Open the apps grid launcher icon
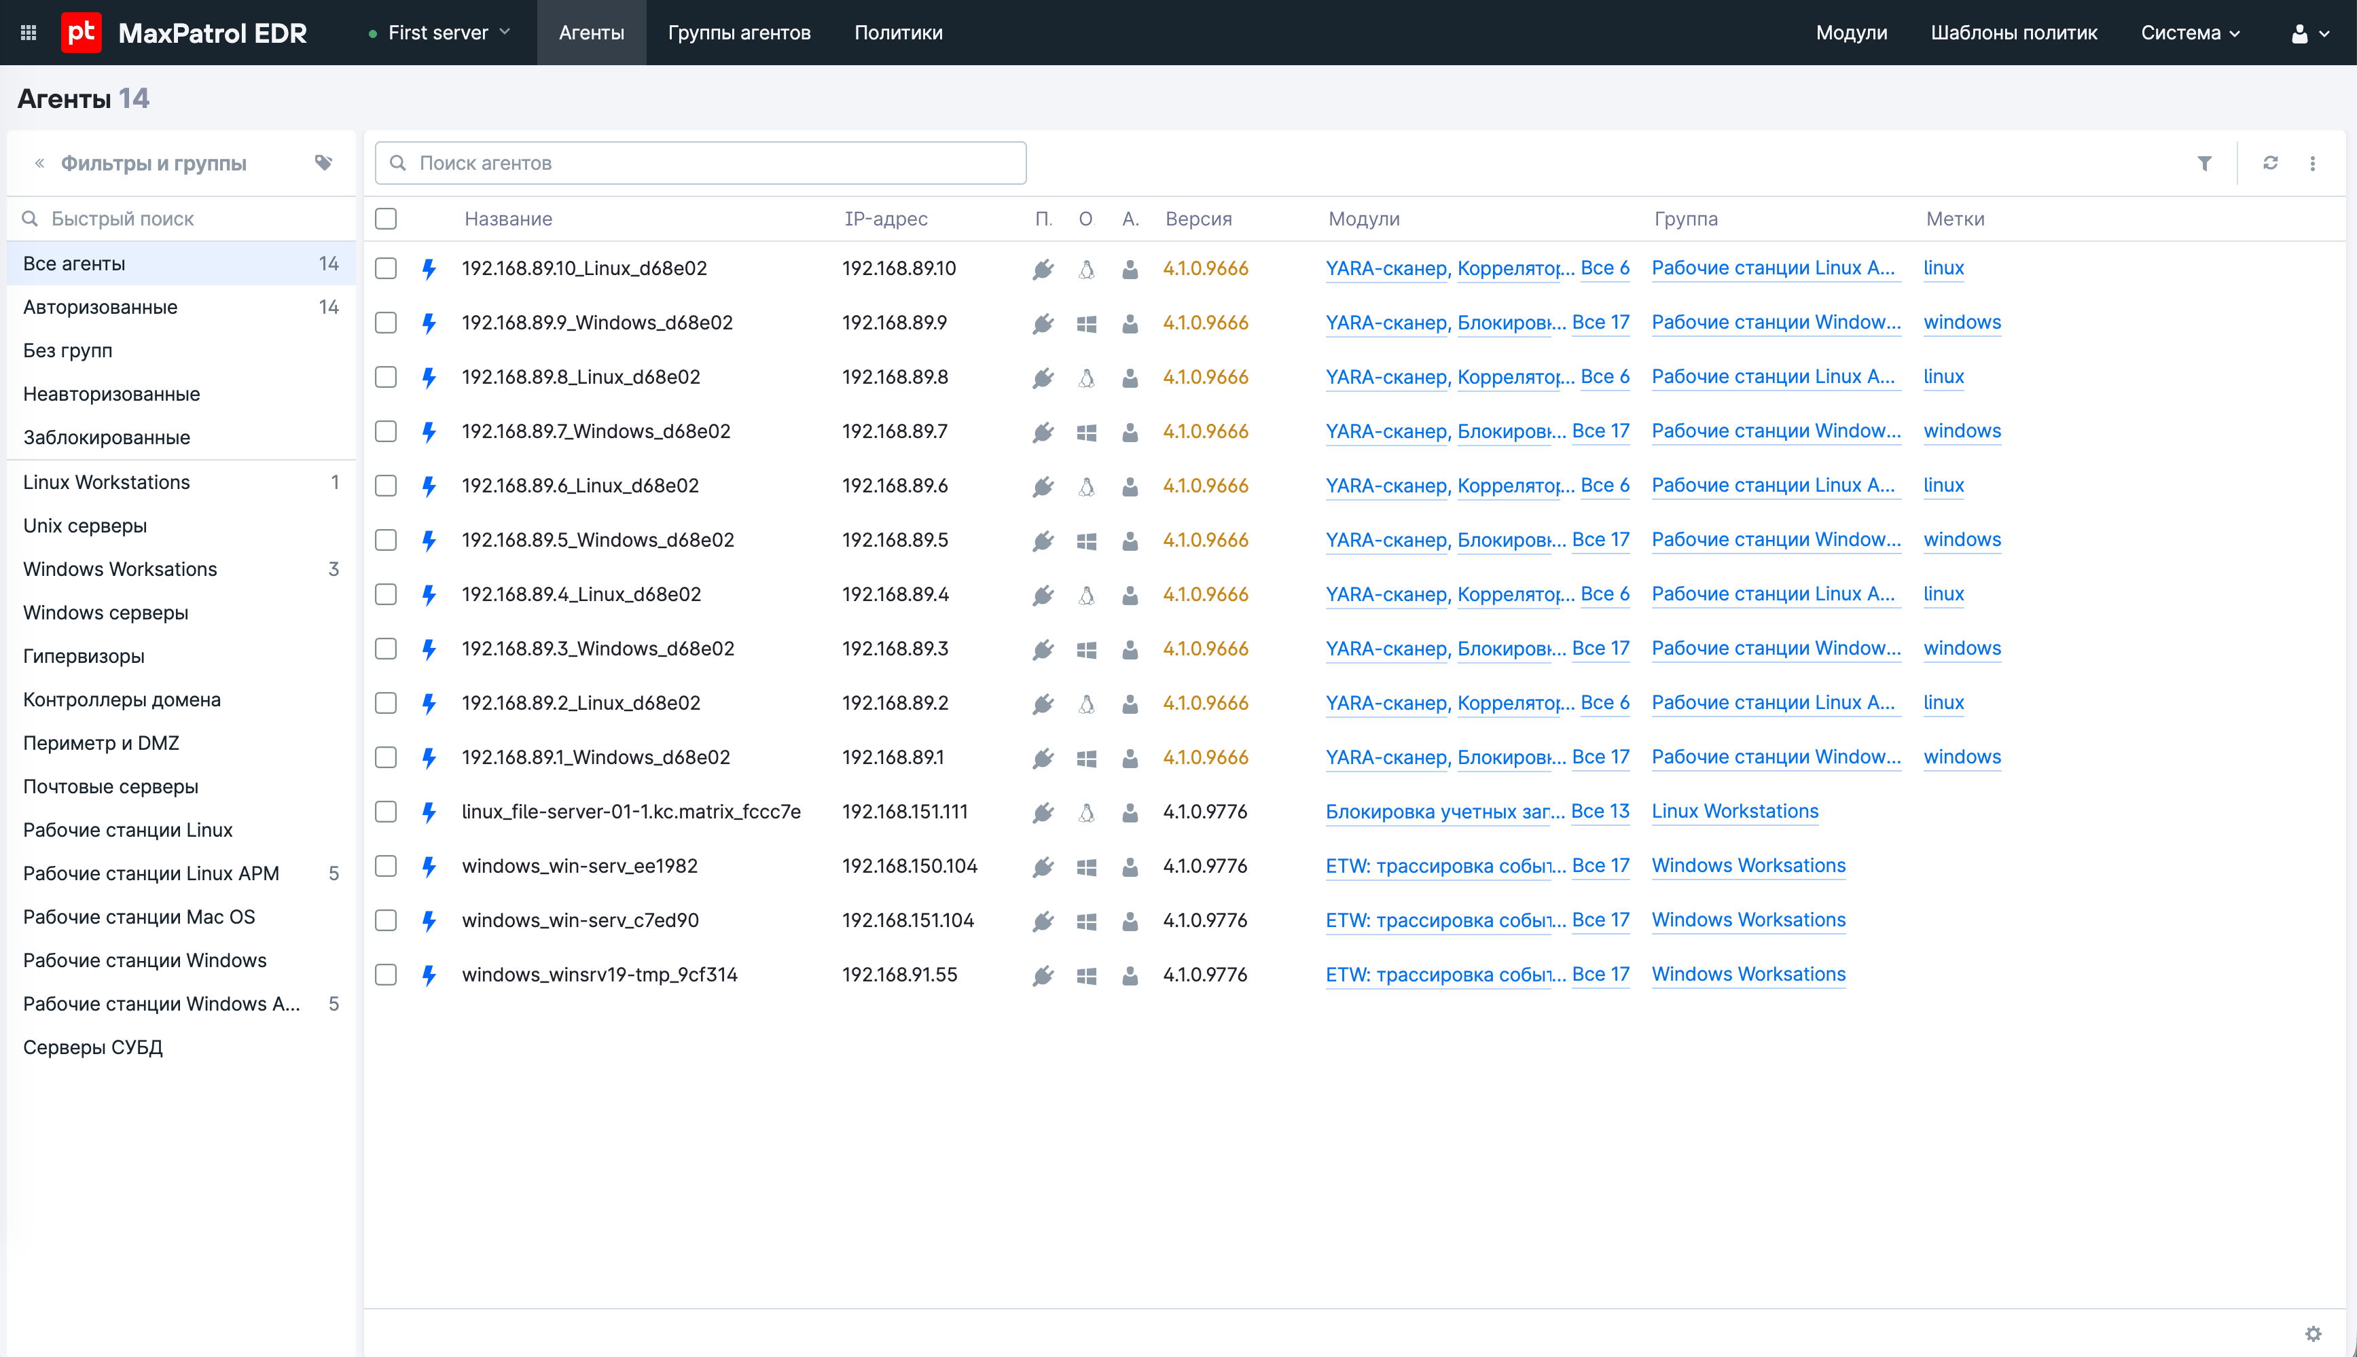The width and height of the screenshot is (2357, 1357). [28, 33]
